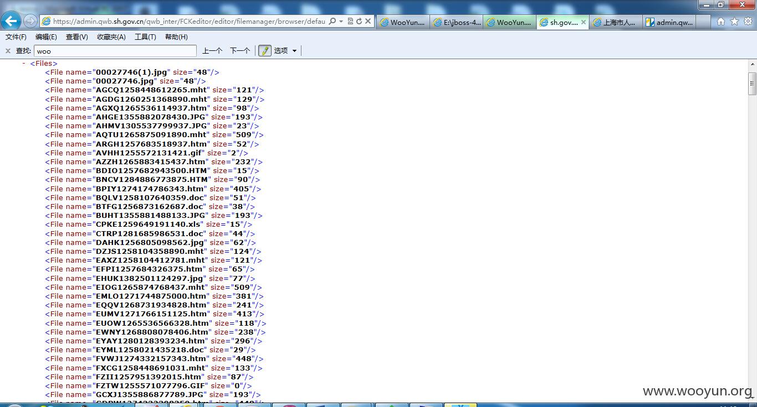
Task: Click file name AGCQ1258448612265.mht
Action: [x=151, y=90]
